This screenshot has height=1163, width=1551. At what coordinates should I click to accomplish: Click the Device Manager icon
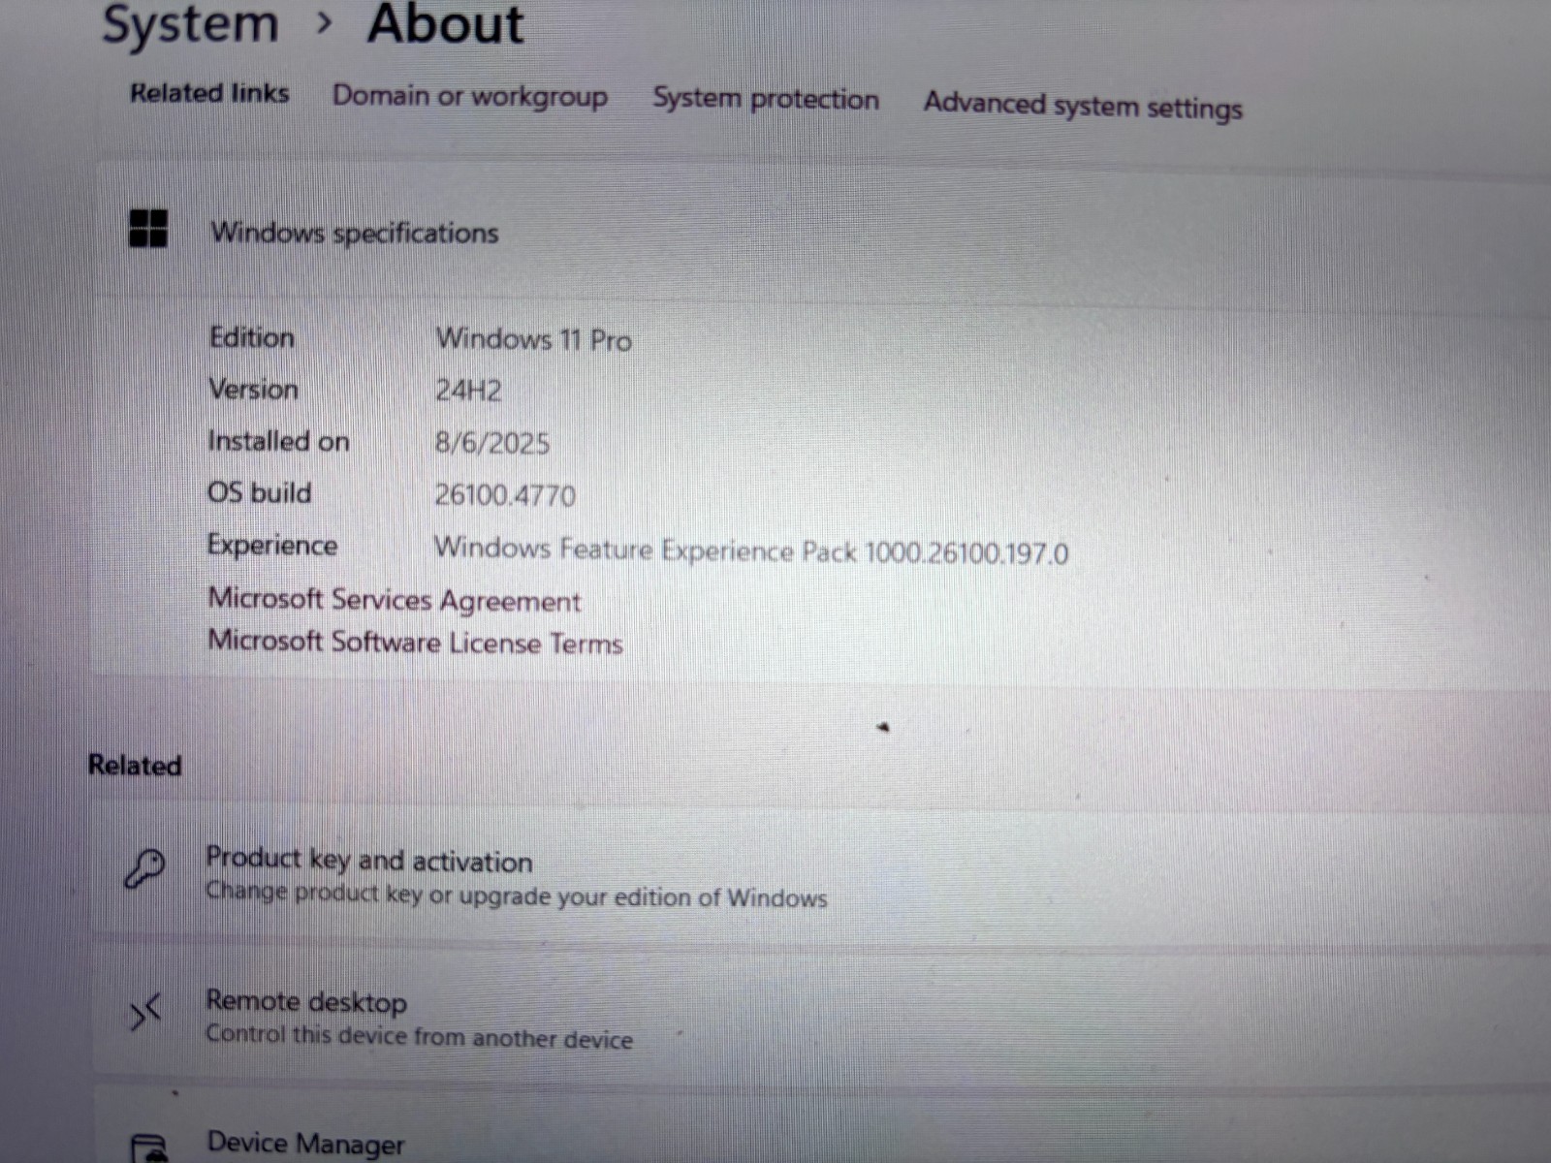click(x=149, y=1147)
